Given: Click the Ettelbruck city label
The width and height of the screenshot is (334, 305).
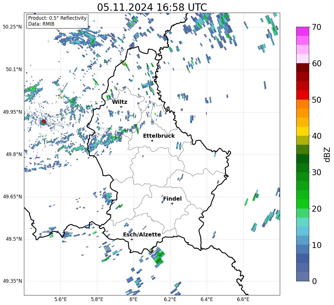Looking at the screenshot, I should tap(159, 136).
